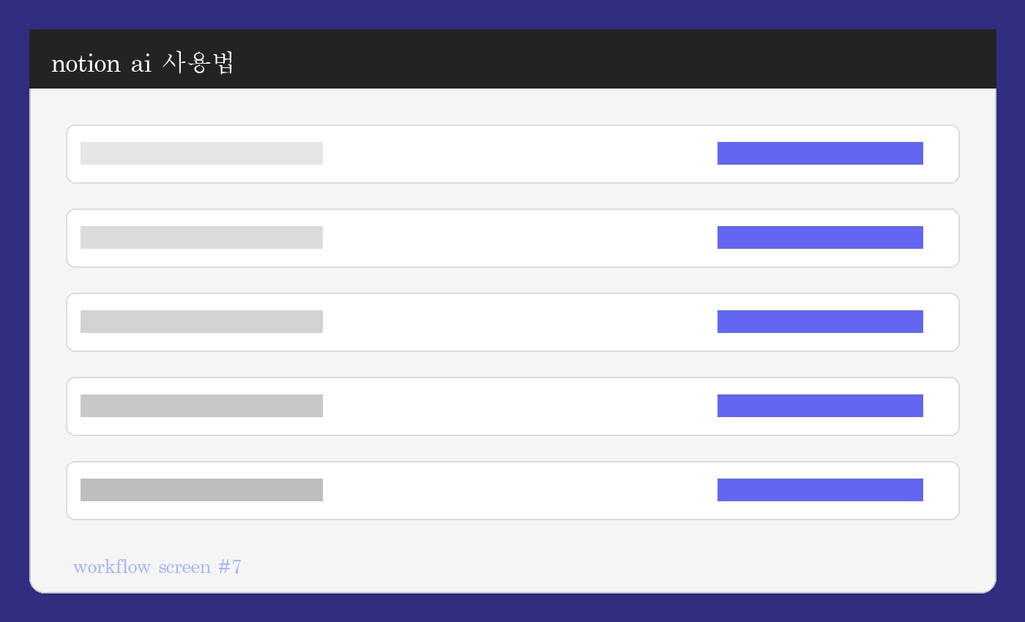
Task: Click the darkest gray placeholder in the last row
Action: click(201, 490)
